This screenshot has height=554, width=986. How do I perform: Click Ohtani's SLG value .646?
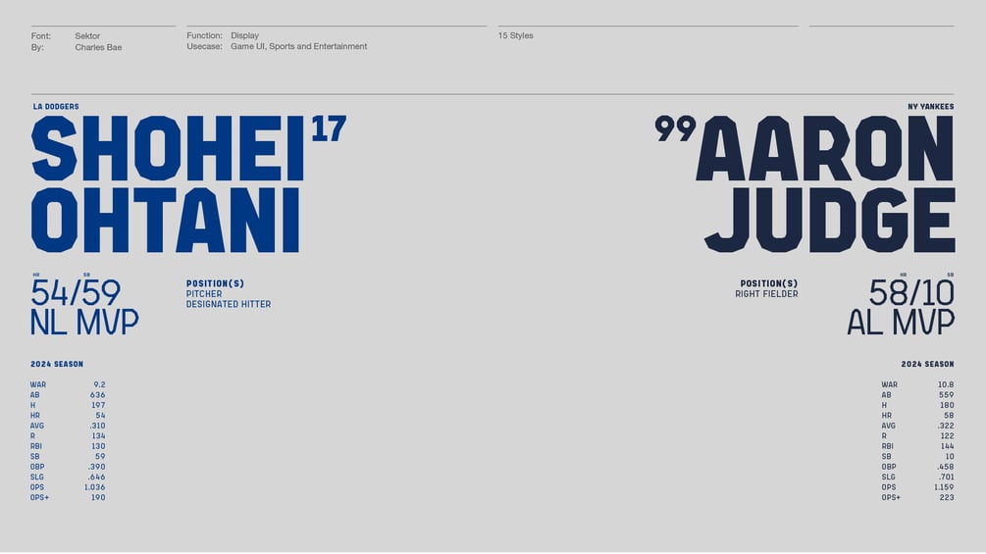click(x=97, y=477)
